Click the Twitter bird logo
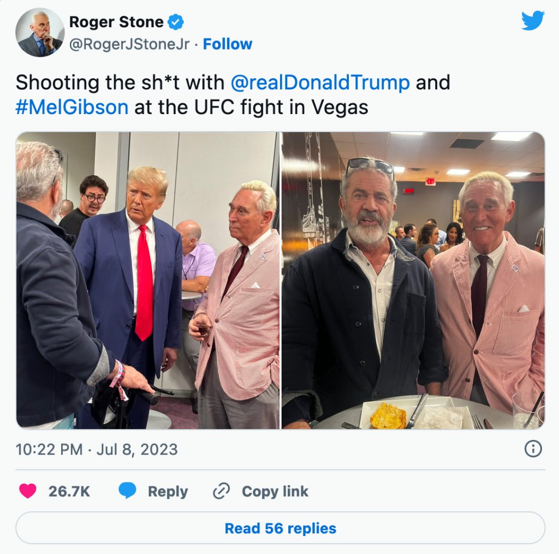Image resolution: width=559 pixels, height=554 pixels. [533, 21]
